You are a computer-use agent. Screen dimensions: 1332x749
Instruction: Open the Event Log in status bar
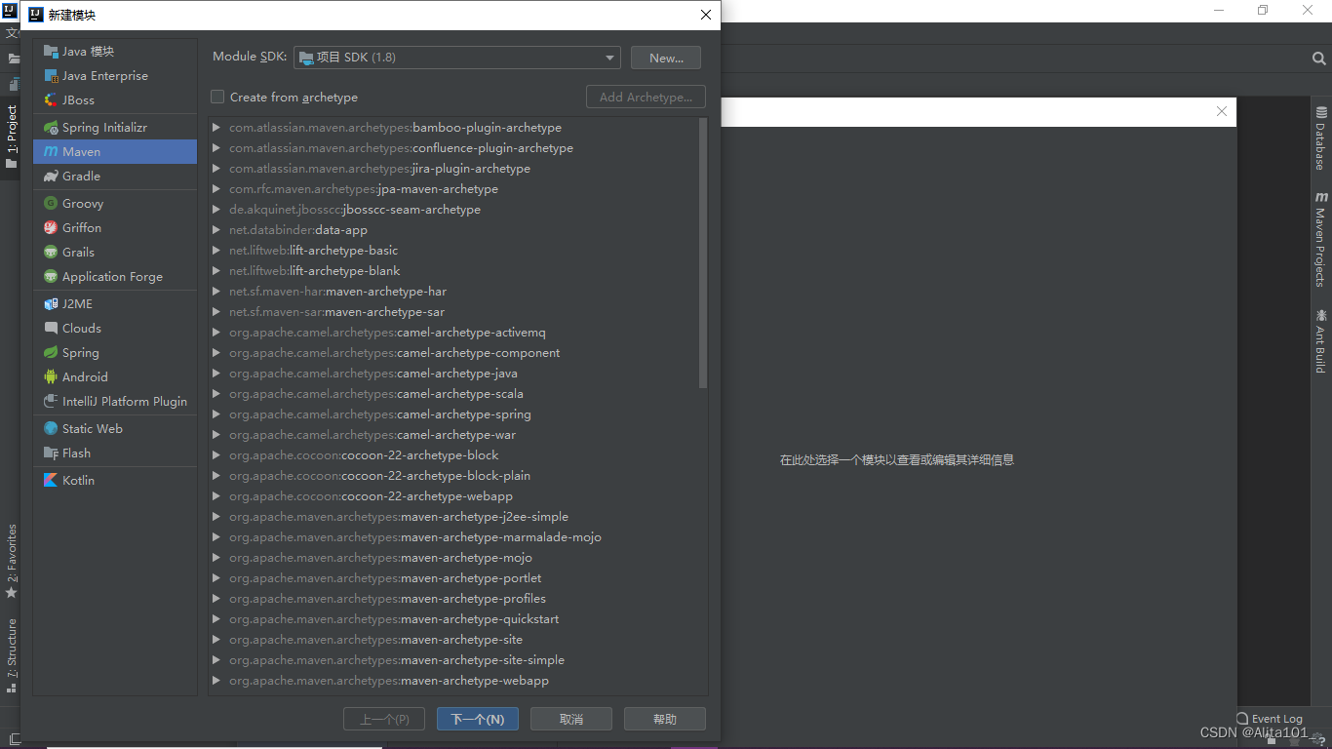1270,719
